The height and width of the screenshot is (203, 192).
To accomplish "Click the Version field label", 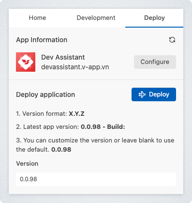I will pyautogui.click(x=27, y=164).
